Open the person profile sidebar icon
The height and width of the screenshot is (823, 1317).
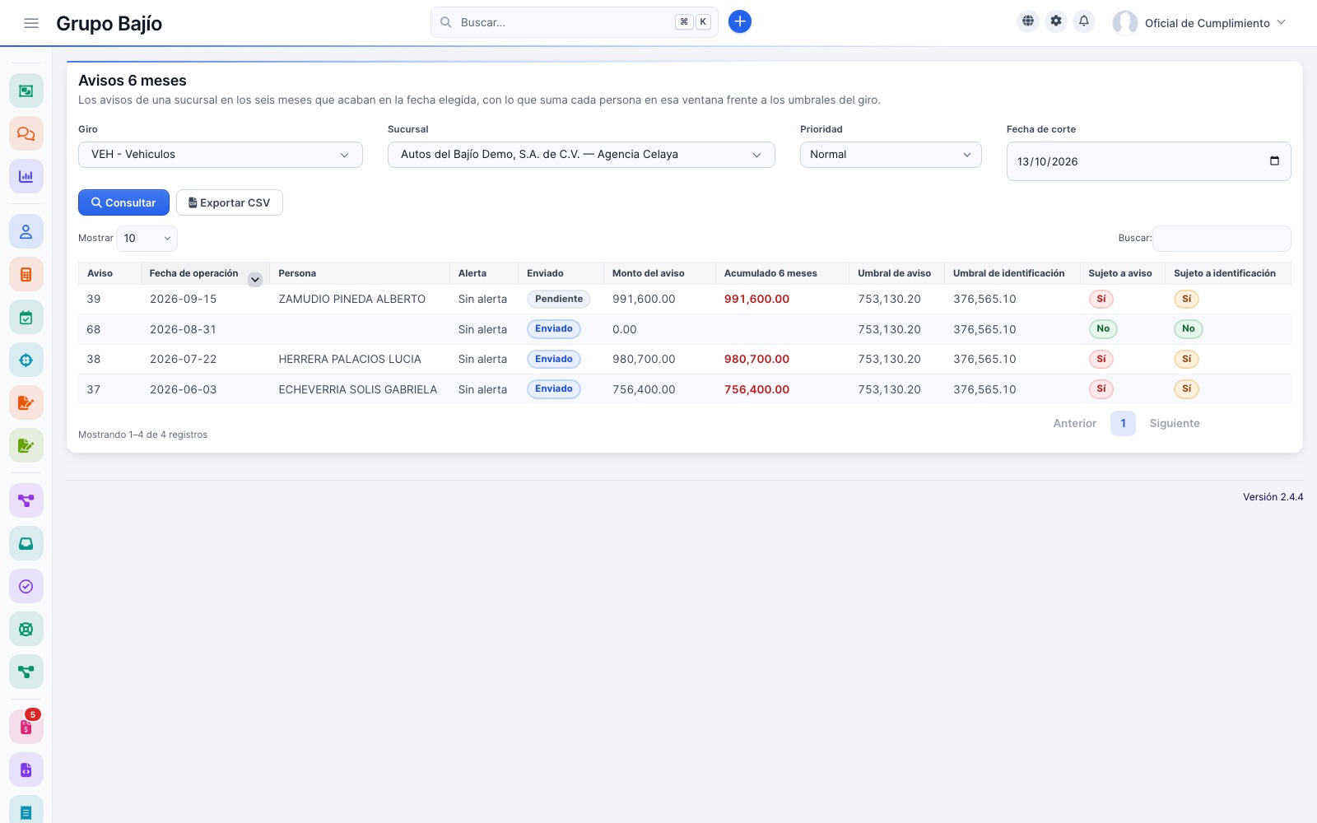coord(26,232)
